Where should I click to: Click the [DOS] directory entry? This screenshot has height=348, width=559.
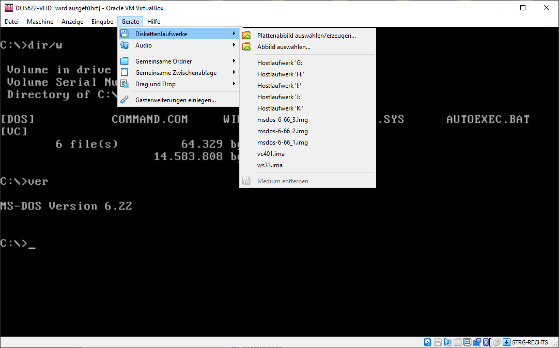18,119
